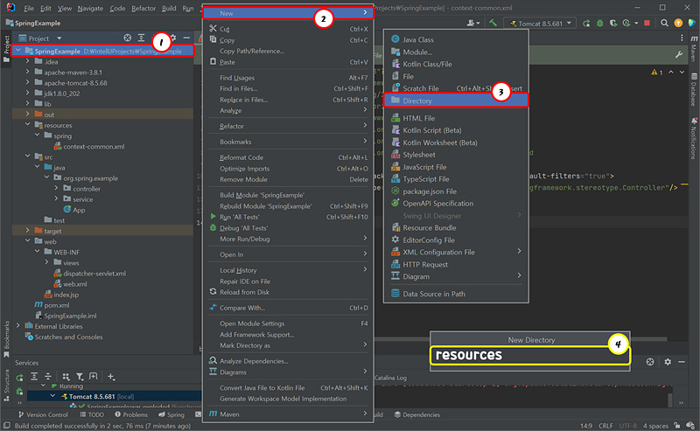Collapse the WEB-INF folder
The image size is (700, 431).
tap(38, 252)
